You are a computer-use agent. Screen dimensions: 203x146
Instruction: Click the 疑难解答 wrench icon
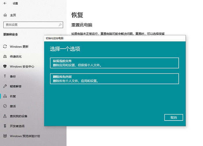pos(5,86)
